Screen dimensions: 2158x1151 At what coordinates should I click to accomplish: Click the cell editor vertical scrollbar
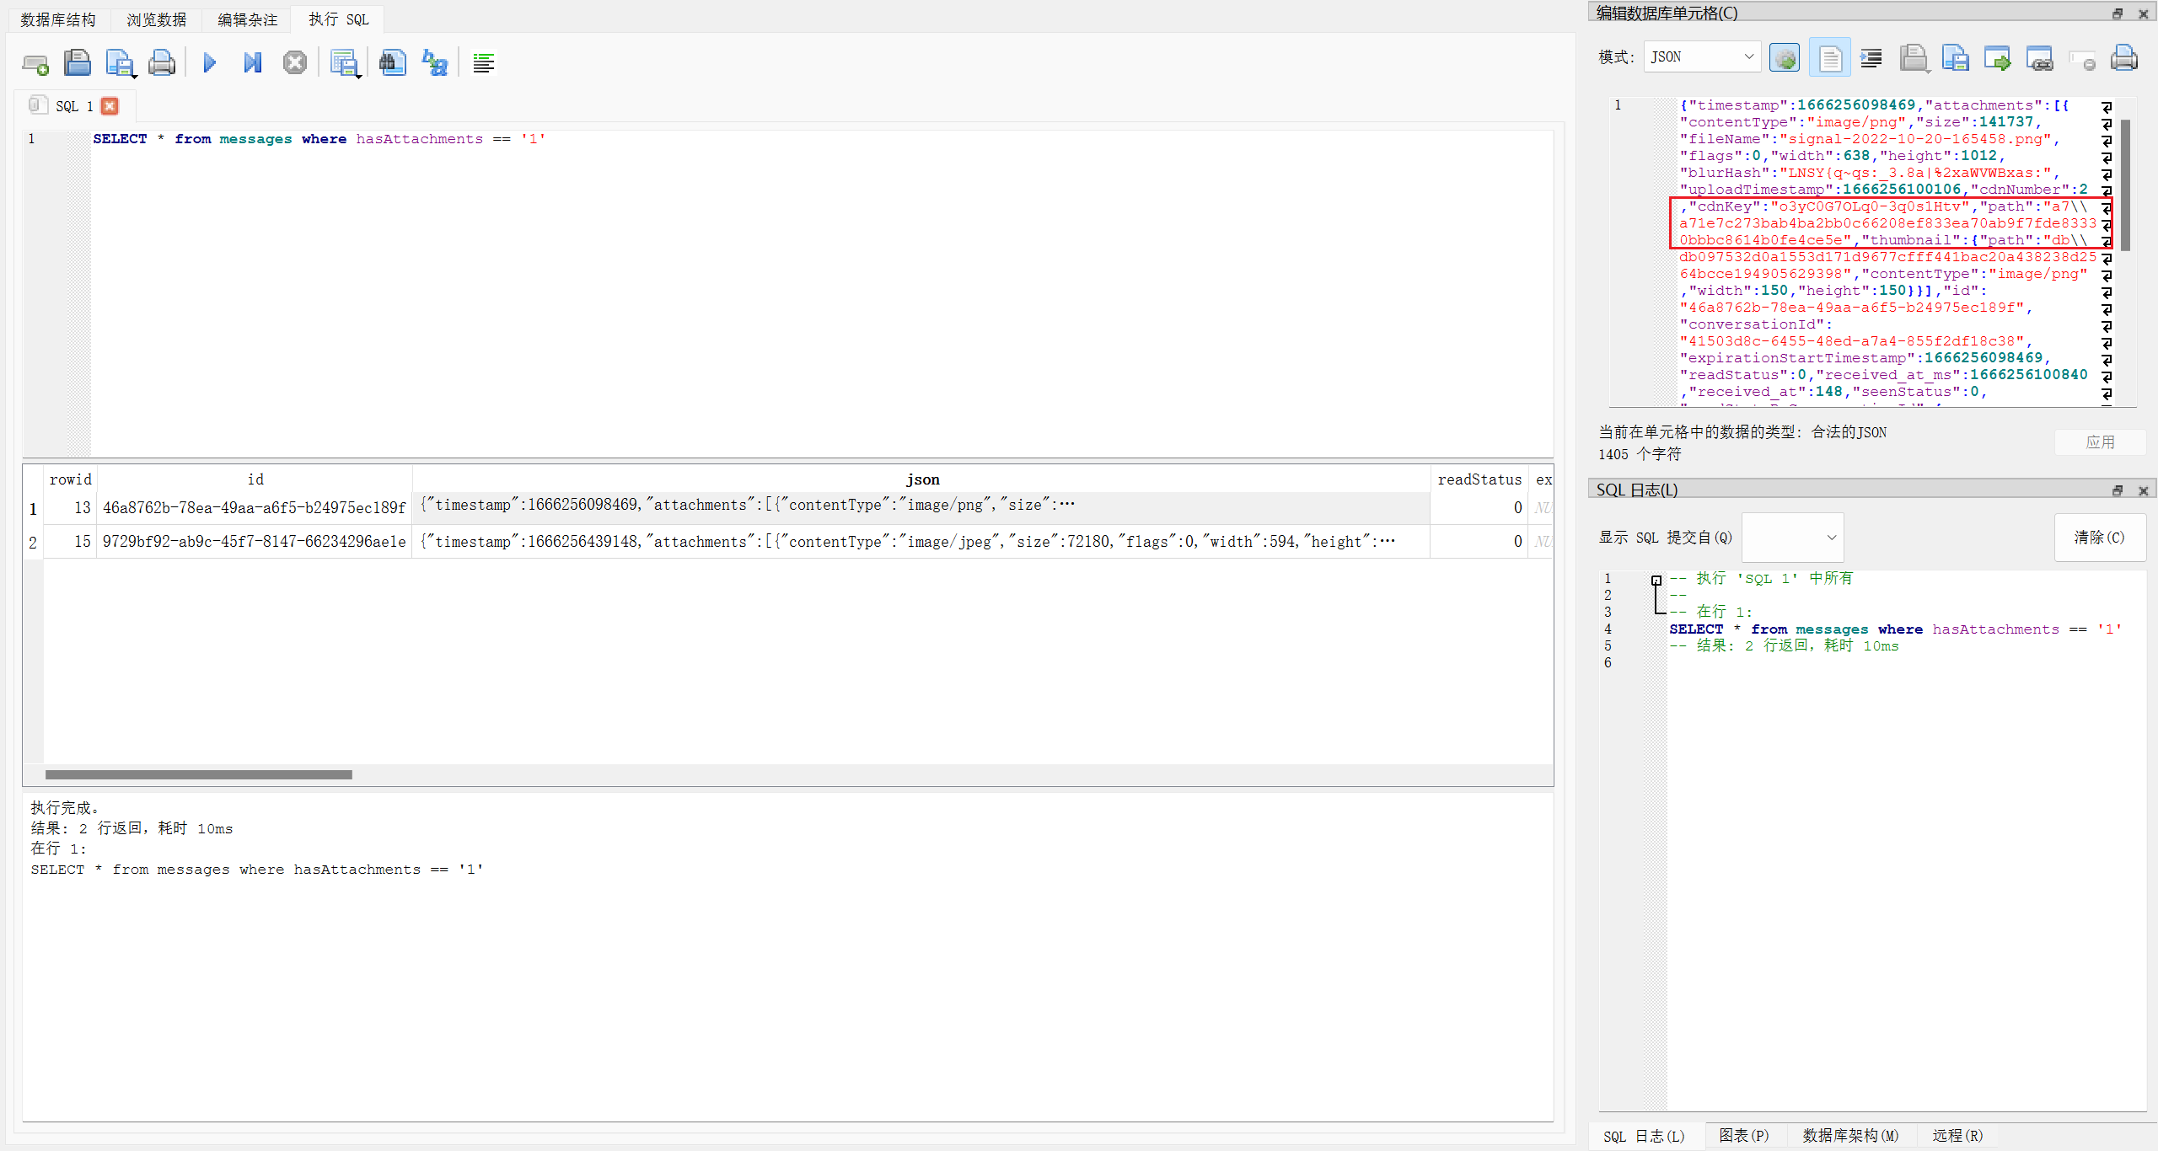2126,185
